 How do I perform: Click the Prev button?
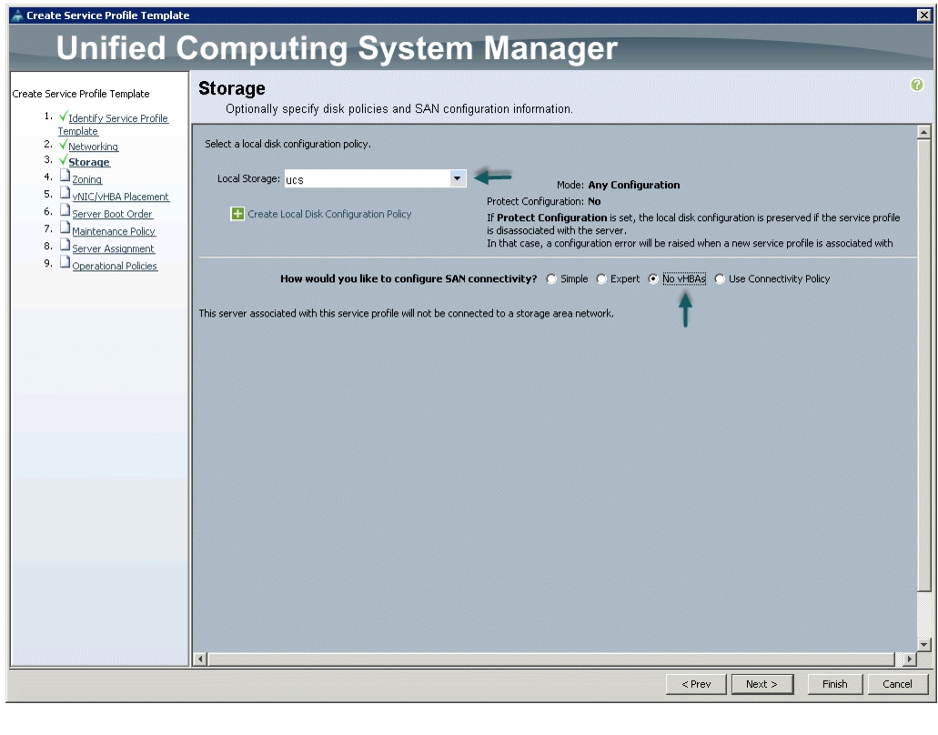tap(696, 684)
